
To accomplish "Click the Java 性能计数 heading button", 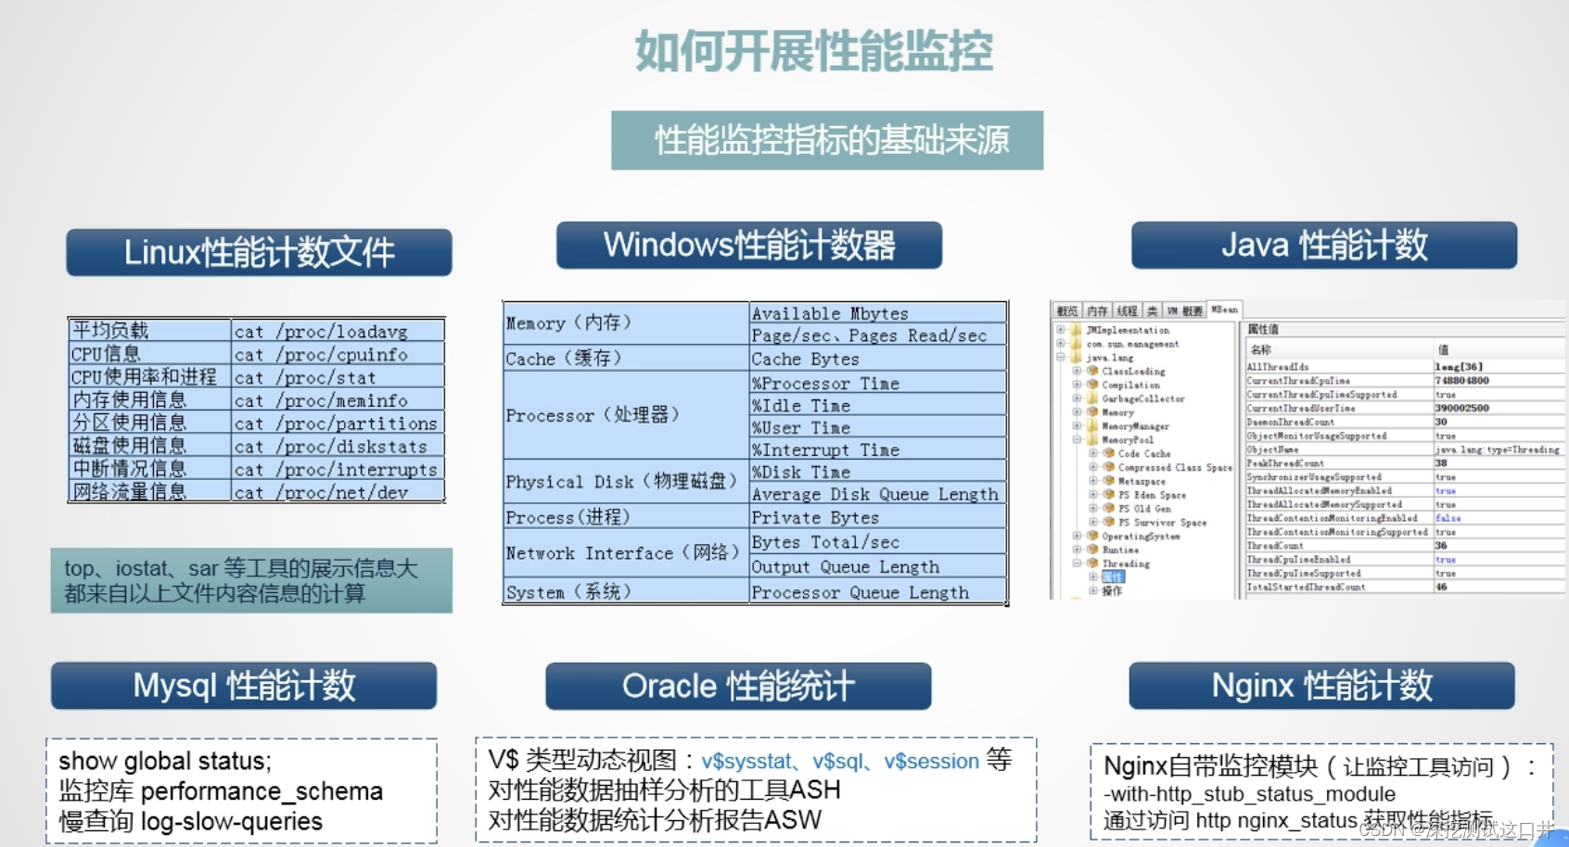I will click(1324, 246).
